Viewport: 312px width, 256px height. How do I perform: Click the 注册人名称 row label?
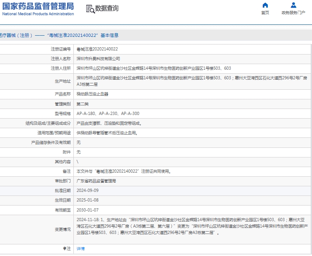(61, 59)
